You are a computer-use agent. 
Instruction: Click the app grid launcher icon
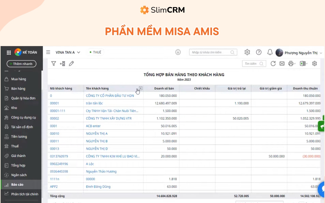tap(9, 52)
